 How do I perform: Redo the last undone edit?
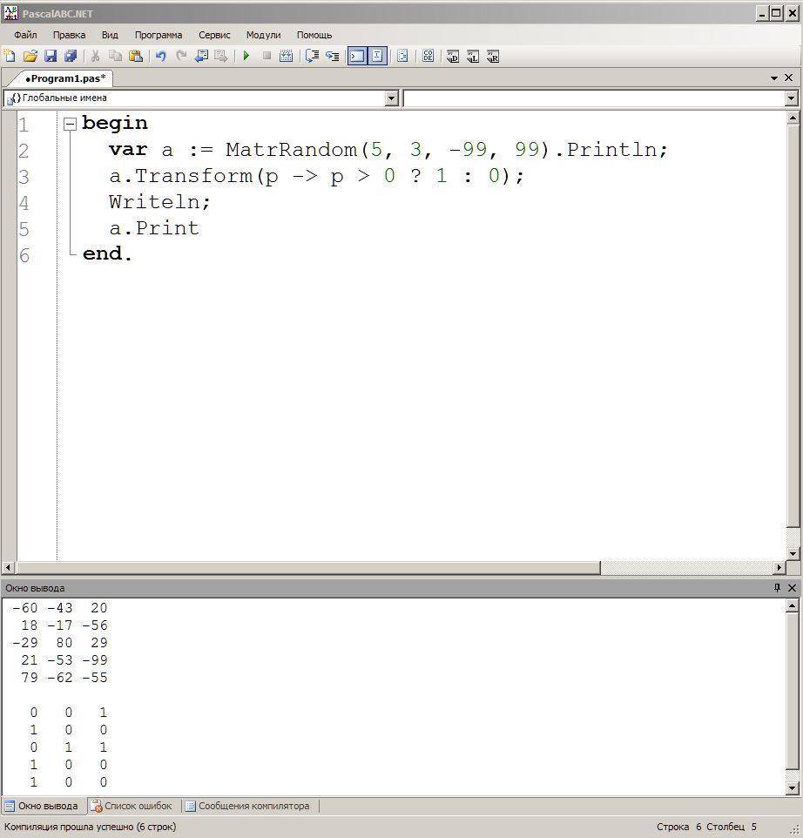pos(181,56)
